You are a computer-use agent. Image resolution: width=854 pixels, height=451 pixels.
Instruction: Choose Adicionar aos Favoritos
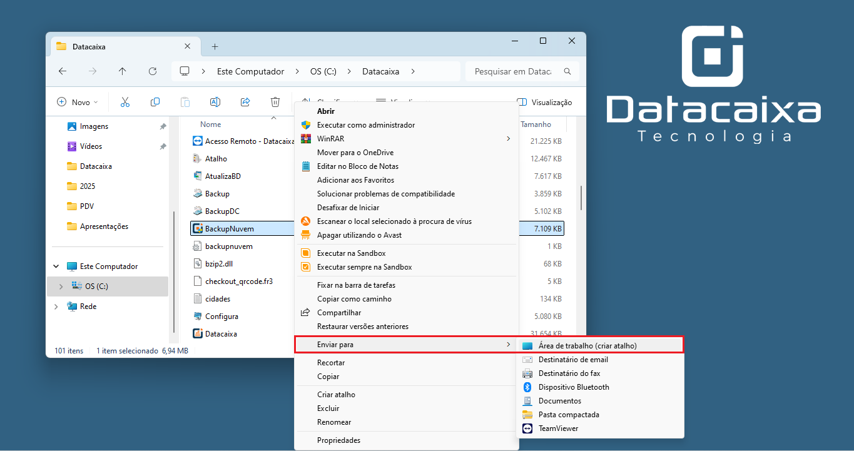(407, 180)
